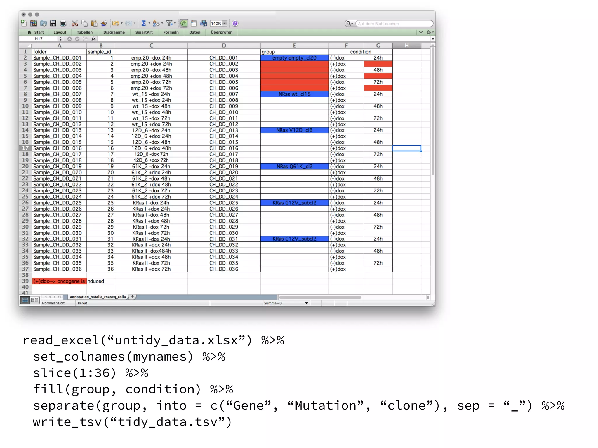Screen dimensions: 598x448
Task: Click the horizontal scrollbar thumb
Action: pyautogui.click(x=320, y=297)
